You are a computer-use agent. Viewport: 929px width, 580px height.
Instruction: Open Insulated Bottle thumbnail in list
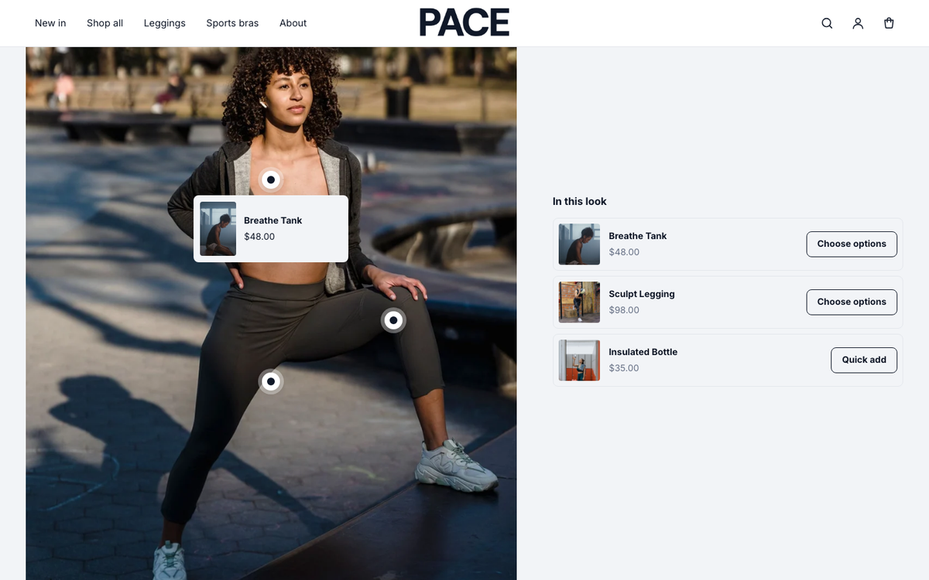click(x=579, y=360)
